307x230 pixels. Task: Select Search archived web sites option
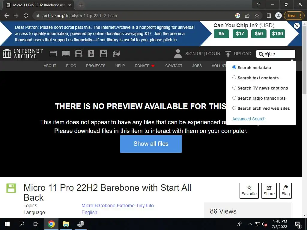click(x=234, y=108)
